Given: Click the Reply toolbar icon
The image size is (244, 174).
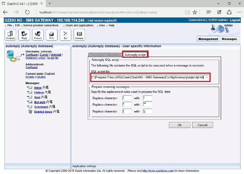Looking at the screenshot, I should [x=24, y=35].
